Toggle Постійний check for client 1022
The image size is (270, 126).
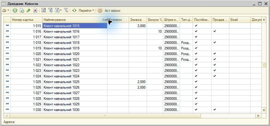click(196, 65)
